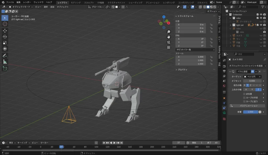Choose the Annotate pencil tool

point(5,55)
